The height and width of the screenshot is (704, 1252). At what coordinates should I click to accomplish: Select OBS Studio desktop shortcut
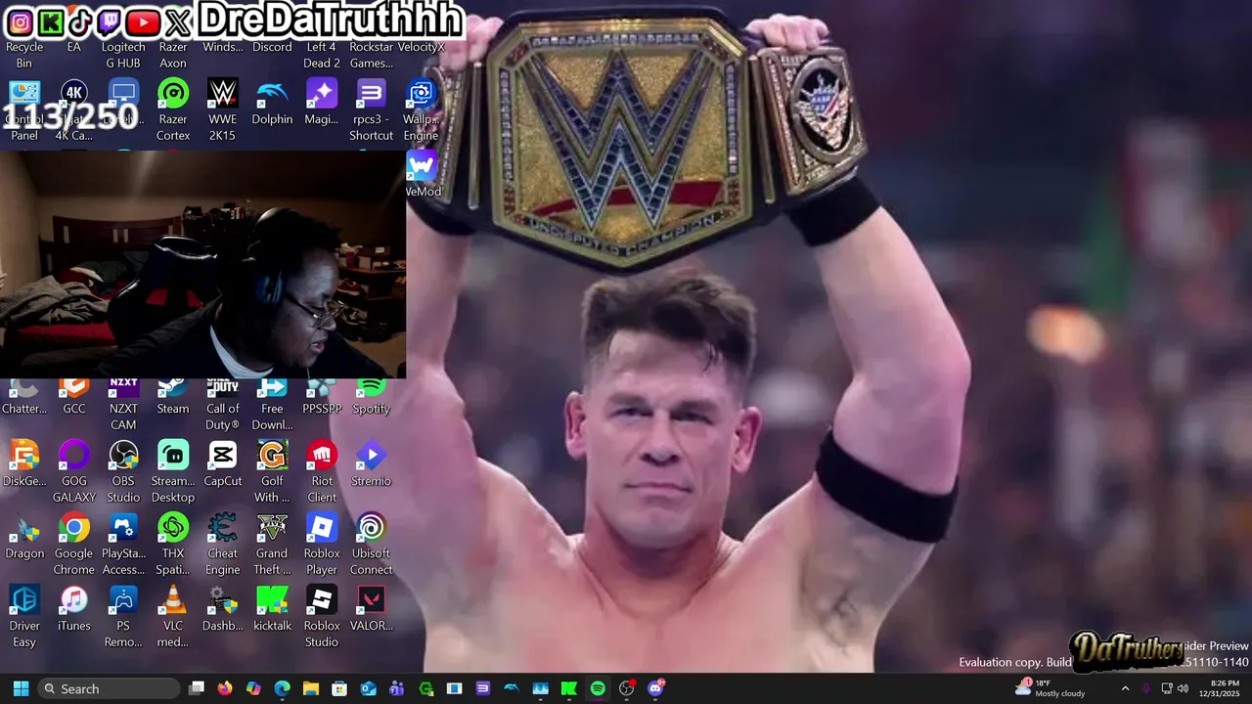(123, 471)
